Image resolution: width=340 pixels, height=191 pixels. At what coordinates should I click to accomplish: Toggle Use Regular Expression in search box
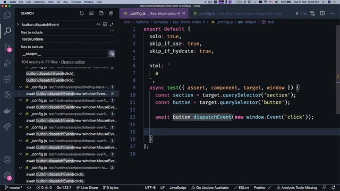[112, 24]
